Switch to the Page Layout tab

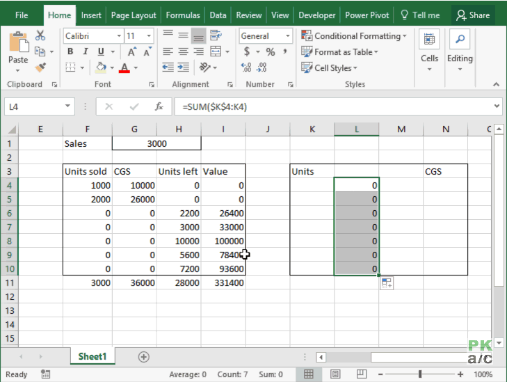coord(134,15)
